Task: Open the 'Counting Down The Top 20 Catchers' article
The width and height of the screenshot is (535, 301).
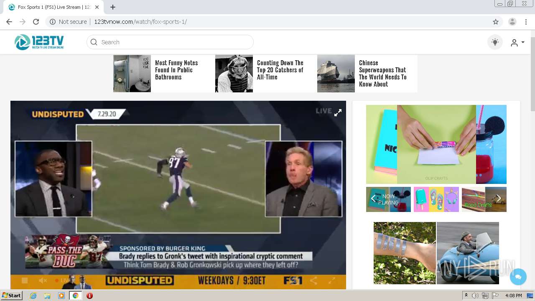Action: [280, 70]
